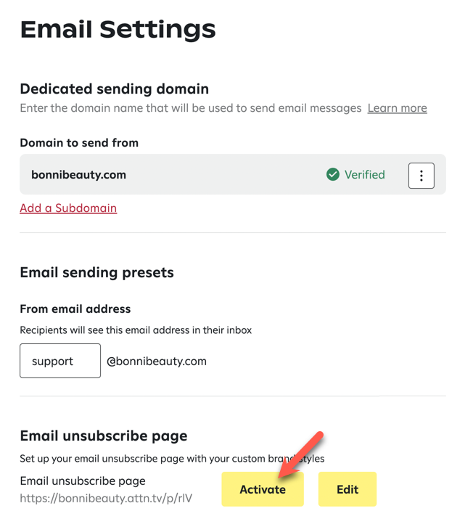The image size is (473, 527).
Task: Click the Dedicated sending domain heading
Action: [x=114, y=89]
